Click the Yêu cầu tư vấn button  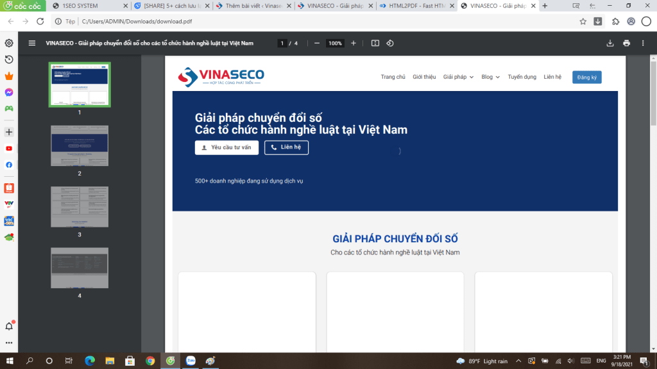click(226, 147)
